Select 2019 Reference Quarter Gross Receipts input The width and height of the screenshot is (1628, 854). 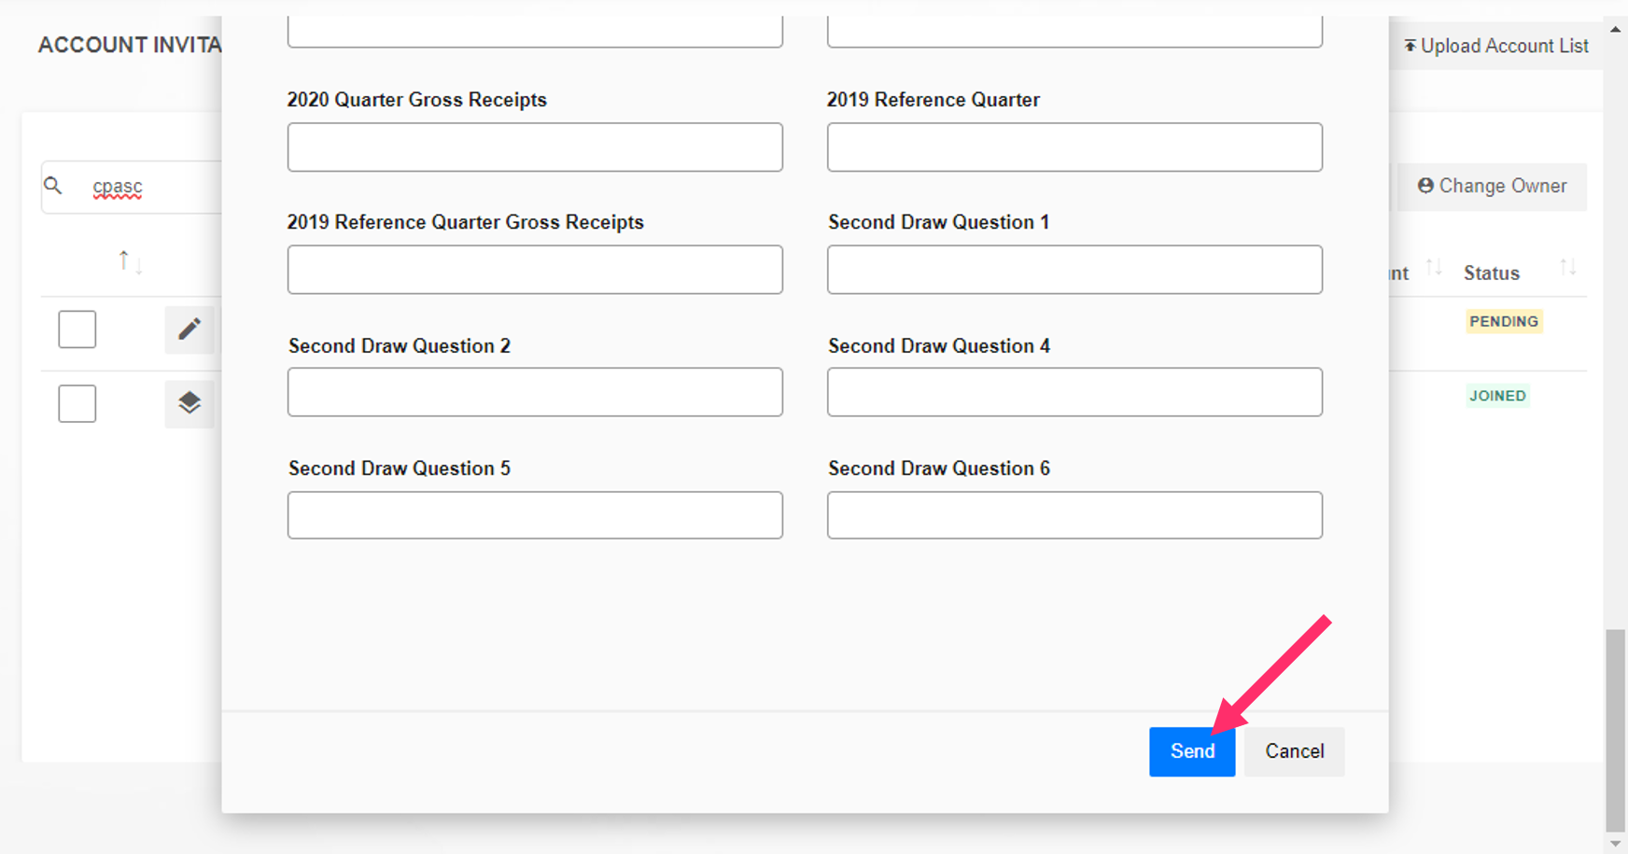(x=535, y=270)
